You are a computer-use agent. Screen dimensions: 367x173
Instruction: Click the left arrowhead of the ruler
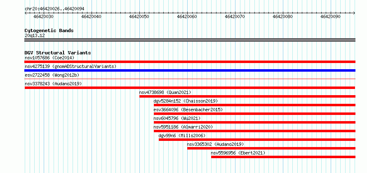point(26,13)
